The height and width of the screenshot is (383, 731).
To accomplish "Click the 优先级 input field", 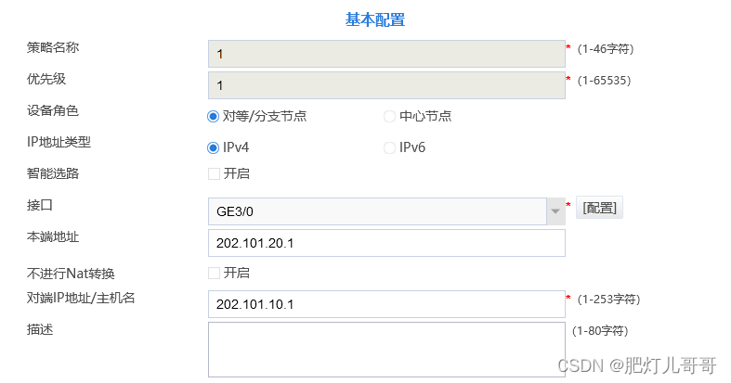I will [x=386, y=85].
